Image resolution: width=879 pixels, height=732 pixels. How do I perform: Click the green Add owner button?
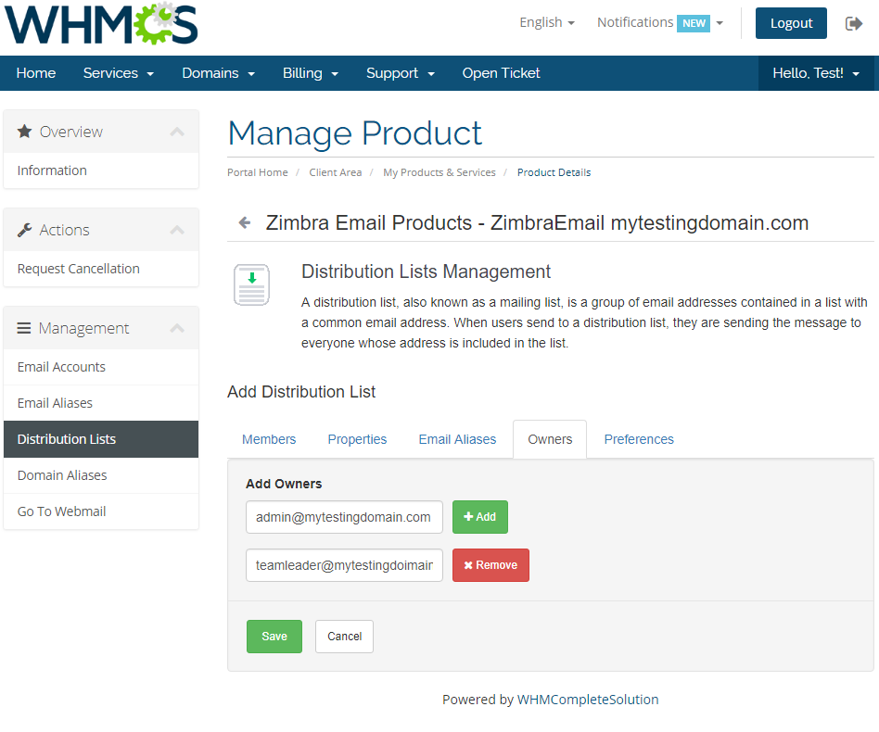[480, 517]
